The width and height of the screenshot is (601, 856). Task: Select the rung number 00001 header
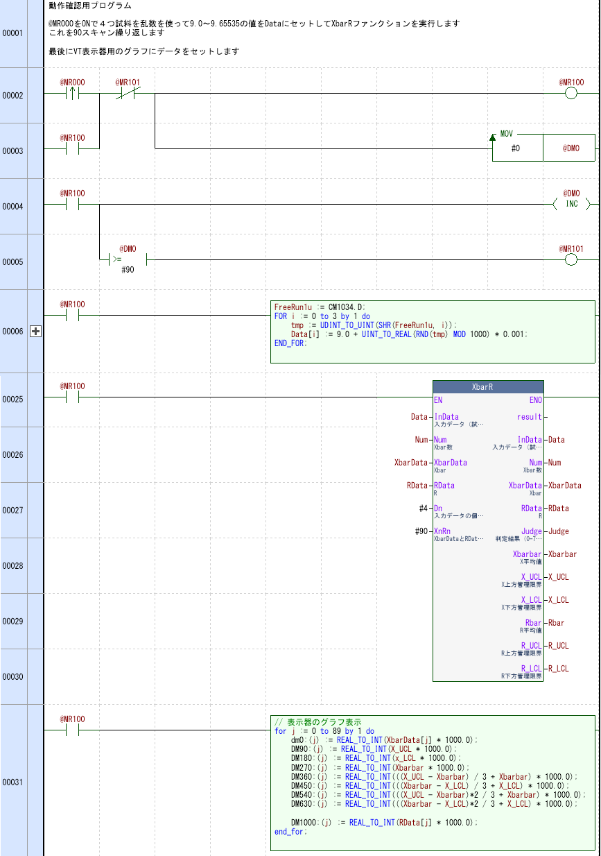[13, 33]
